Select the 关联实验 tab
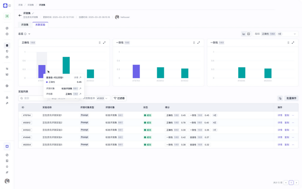Image resolution: width=302 pixels, height=189 pixels. click(40, 25)
